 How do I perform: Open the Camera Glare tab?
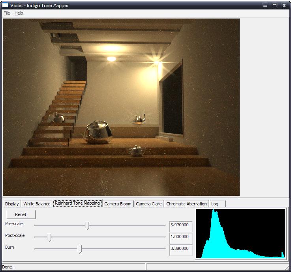[x=148, y=204]
